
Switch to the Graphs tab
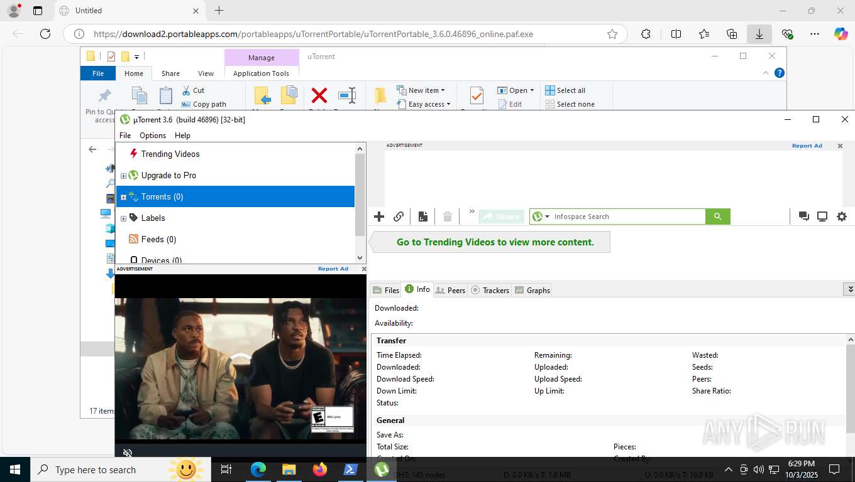pyautogui.click(x=532, y=290)
